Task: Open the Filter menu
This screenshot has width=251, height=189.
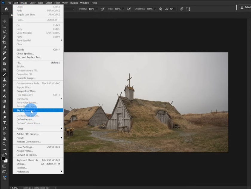Action: click(57, 3)
